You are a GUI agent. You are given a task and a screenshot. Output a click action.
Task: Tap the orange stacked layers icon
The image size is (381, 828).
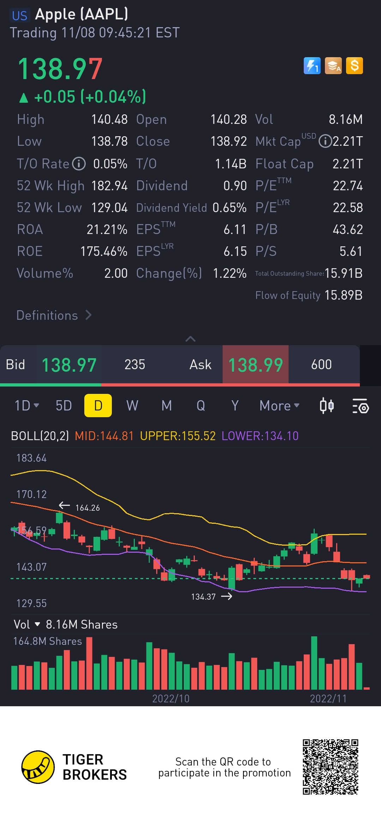coord(333,66)
